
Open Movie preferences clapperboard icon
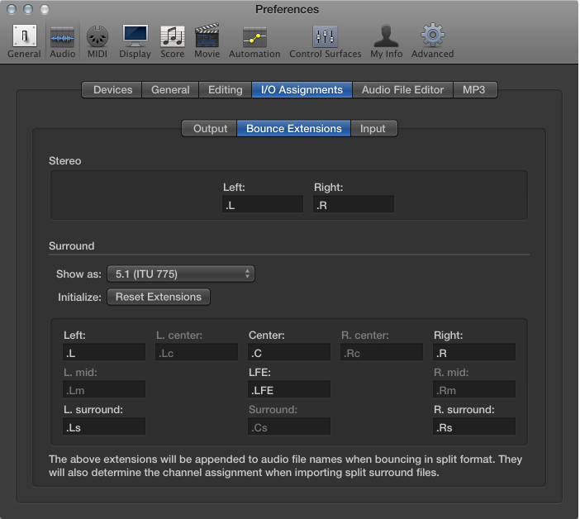point(207,36)
